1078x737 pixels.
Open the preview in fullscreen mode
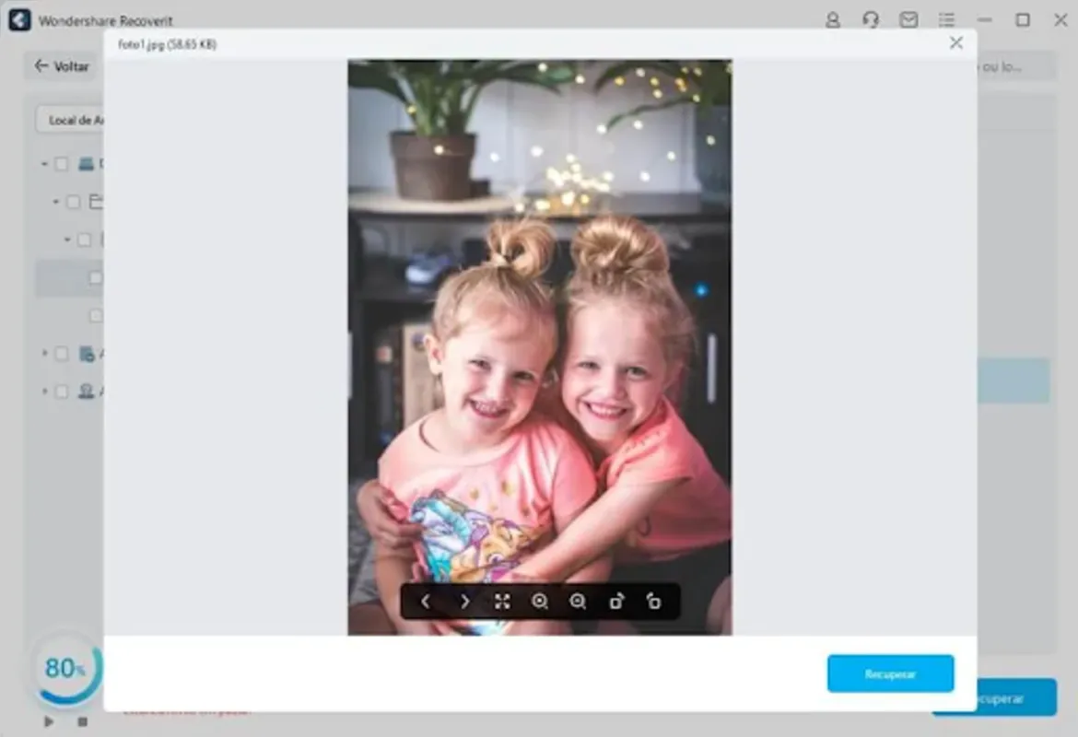click(502, 602)
